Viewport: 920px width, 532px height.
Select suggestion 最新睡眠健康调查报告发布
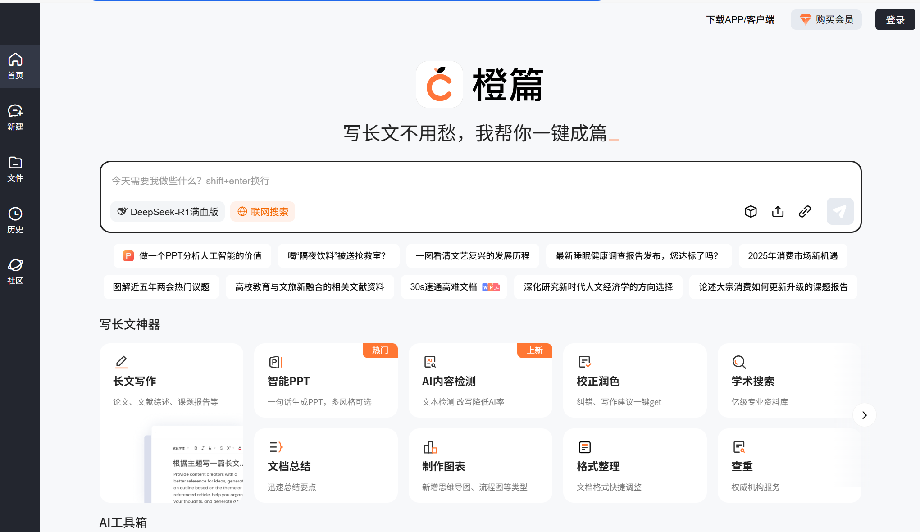pyautogui.click(x=639, y=256)
